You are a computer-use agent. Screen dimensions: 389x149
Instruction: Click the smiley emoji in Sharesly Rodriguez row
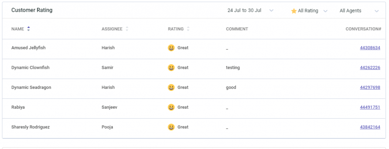click(171, 127)
